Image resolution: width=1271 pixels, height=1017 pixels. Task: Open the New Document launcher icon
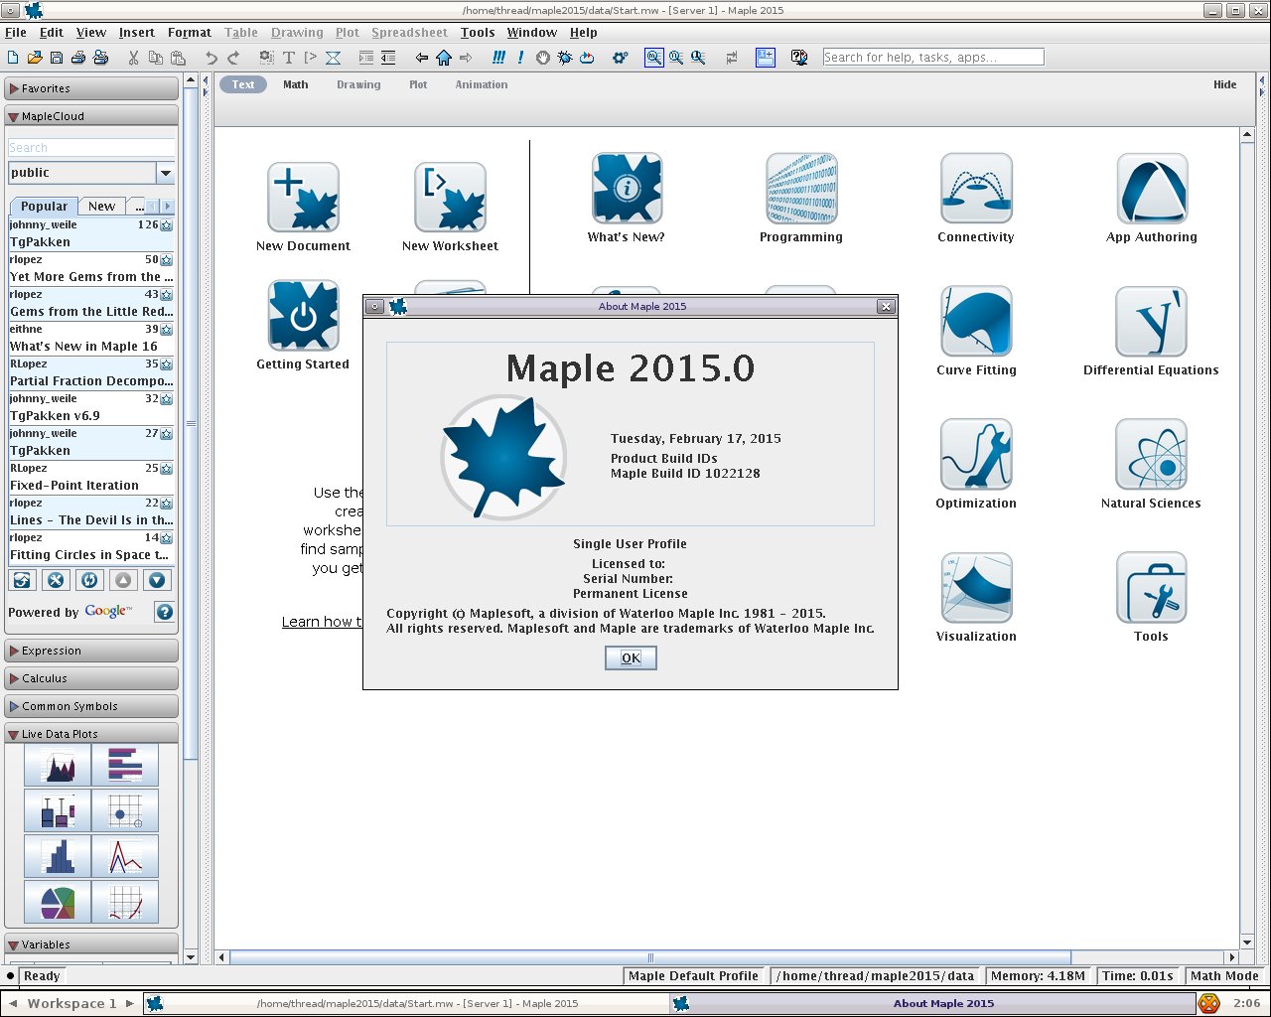point(303,198)
